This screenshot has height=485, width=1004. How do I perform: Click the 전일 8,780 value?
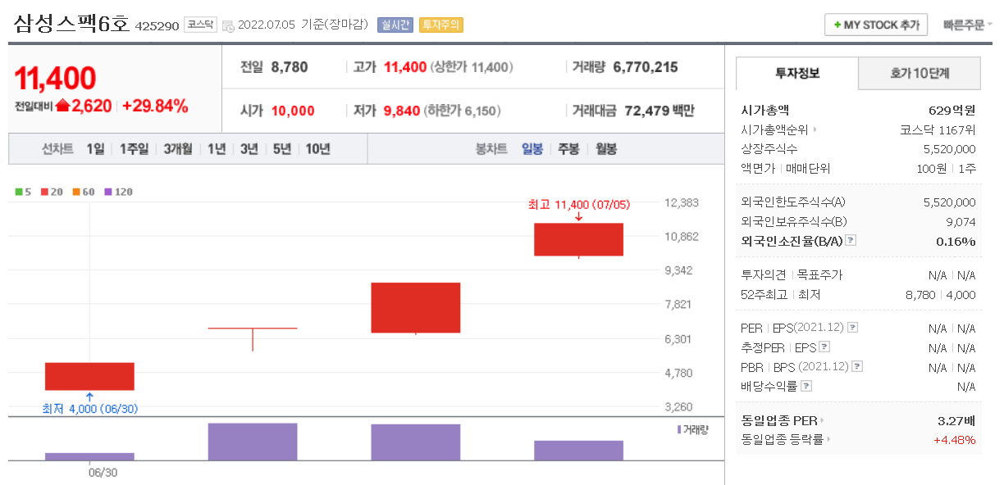[289, 67]
